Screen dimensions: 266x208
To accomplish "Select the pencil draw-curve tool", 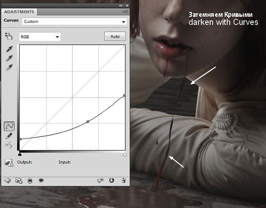I will coord(9,136).
